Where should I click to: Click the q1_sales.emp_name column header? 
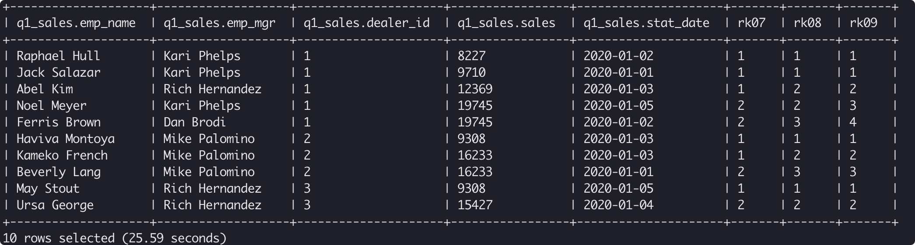(76, 23)
